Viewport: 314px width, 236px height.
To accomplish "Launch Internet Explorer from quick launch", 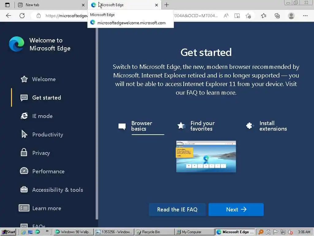I will pyautogui.click(x=23, y=232).
